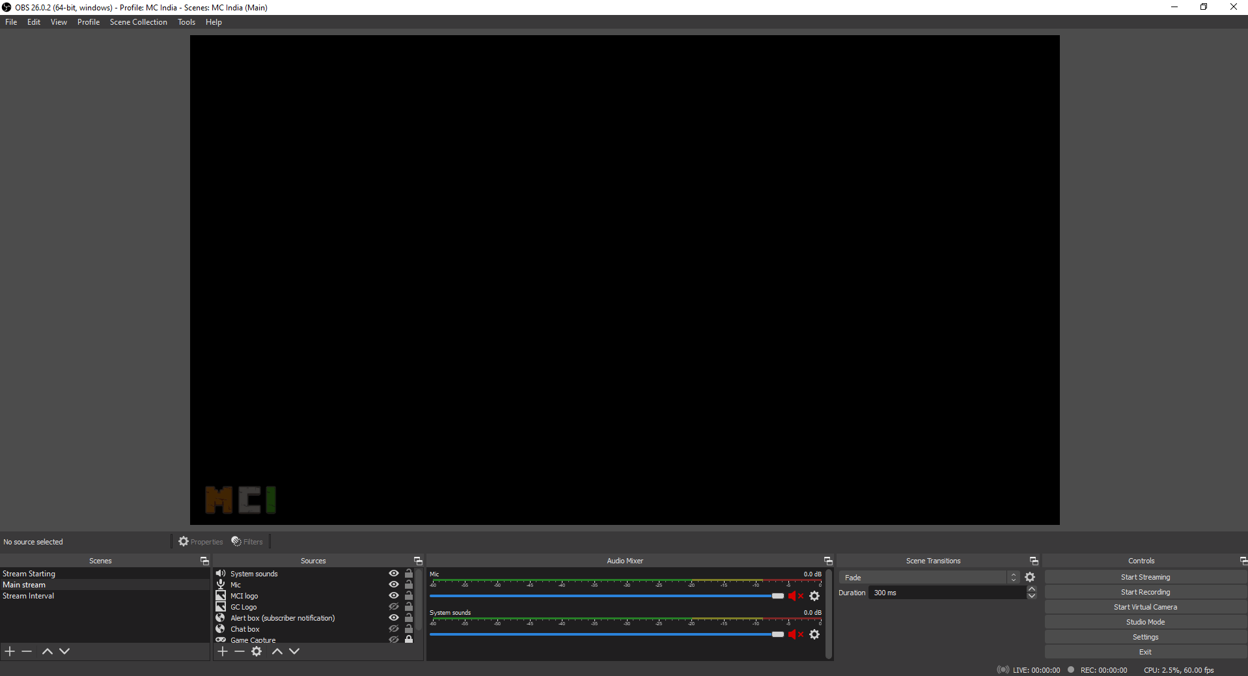
Task: Move source down in Sources list
Action: tap(294, 651)
